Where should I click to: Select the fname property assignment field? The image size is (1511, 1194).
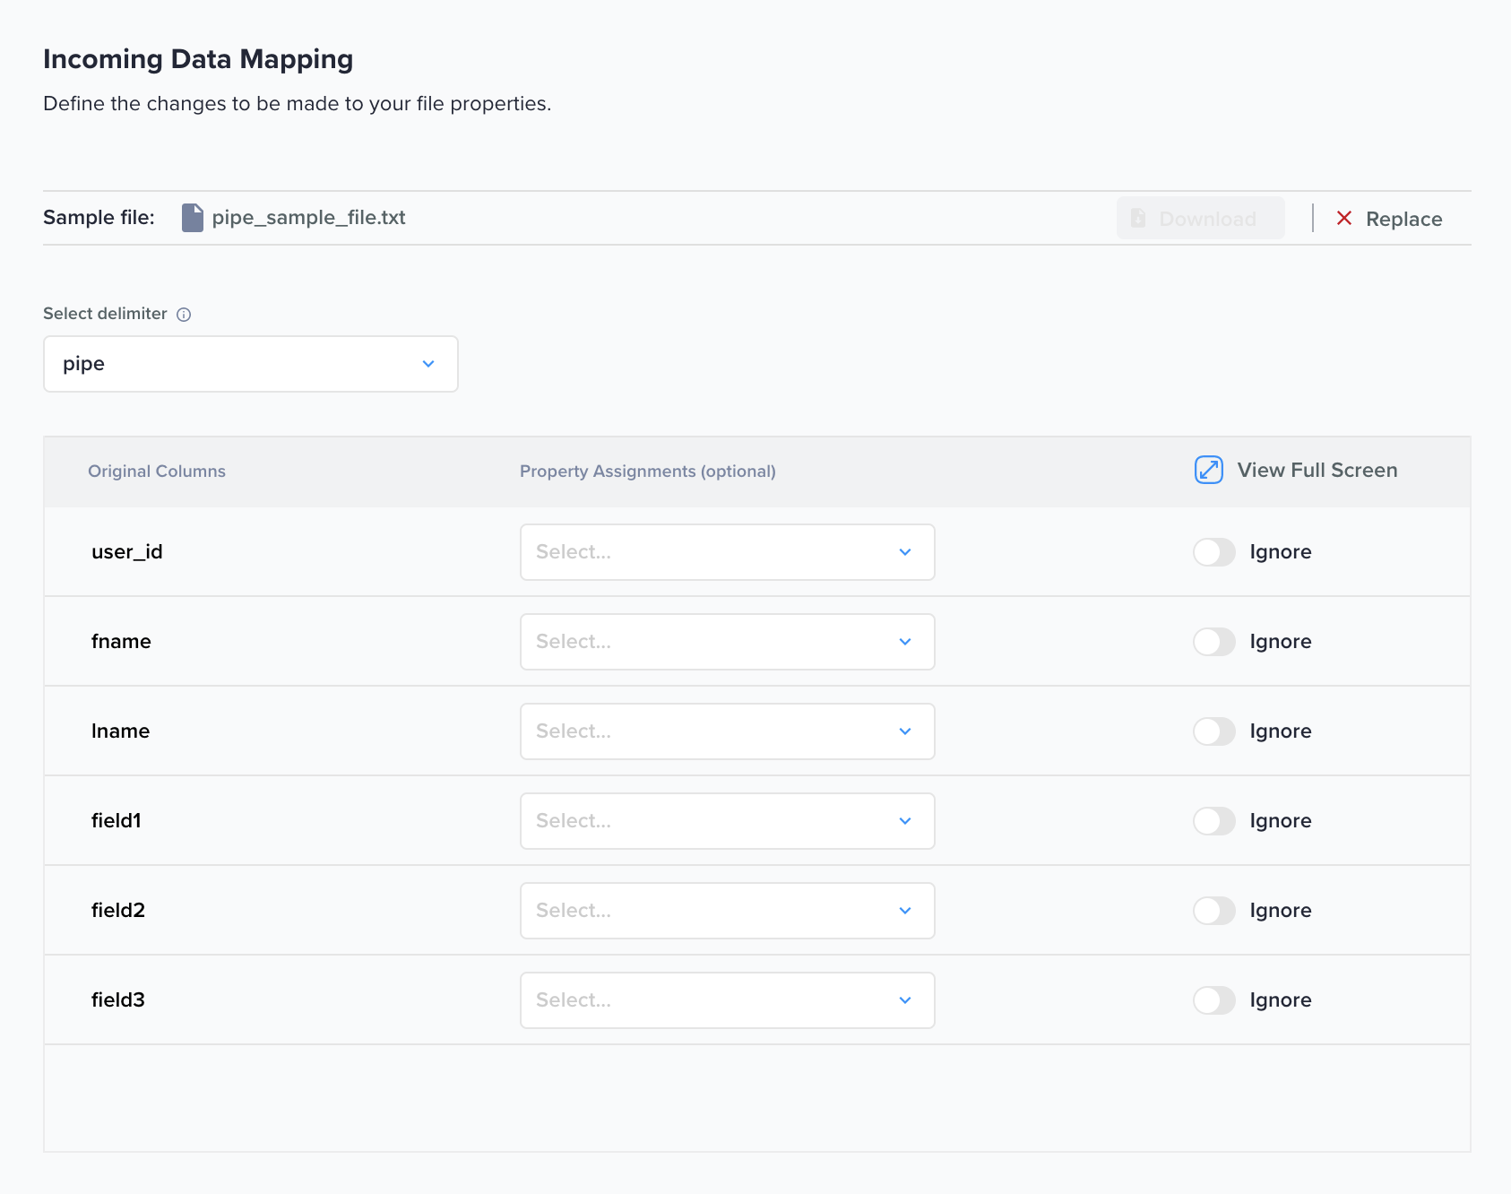(x=727, y=642)
